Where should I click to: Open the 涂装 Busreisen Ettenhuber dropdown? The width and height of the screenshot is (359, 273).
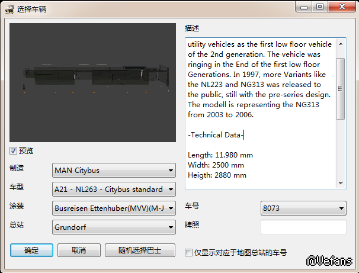[114, 208]
